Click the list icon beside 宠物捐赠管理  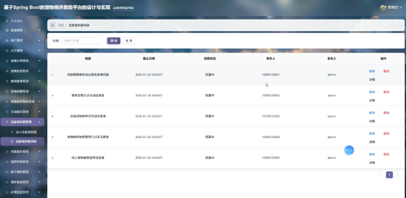click(7, 91)
